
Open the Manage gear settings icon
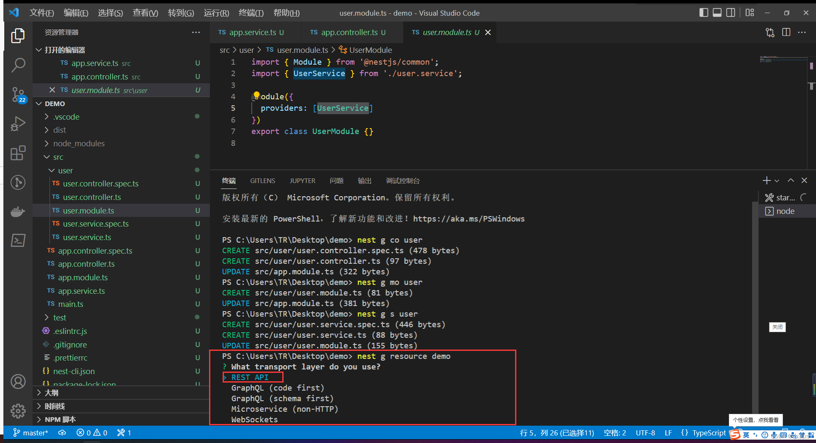(x=18, y=410)
